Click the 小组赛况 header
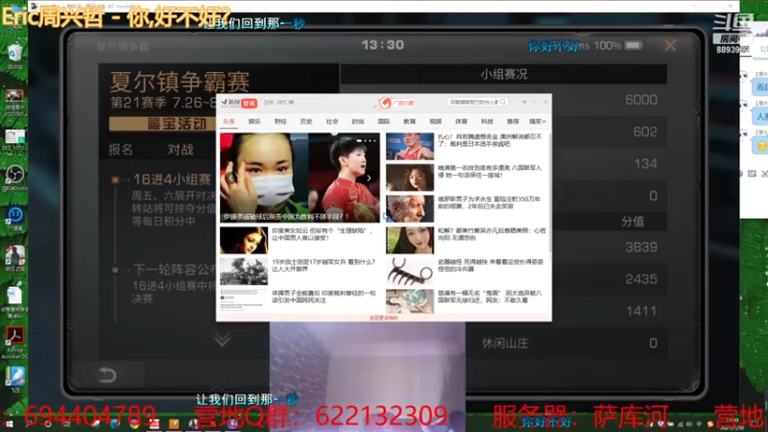Screen dimensions: 768x432 tap(503, 74)
